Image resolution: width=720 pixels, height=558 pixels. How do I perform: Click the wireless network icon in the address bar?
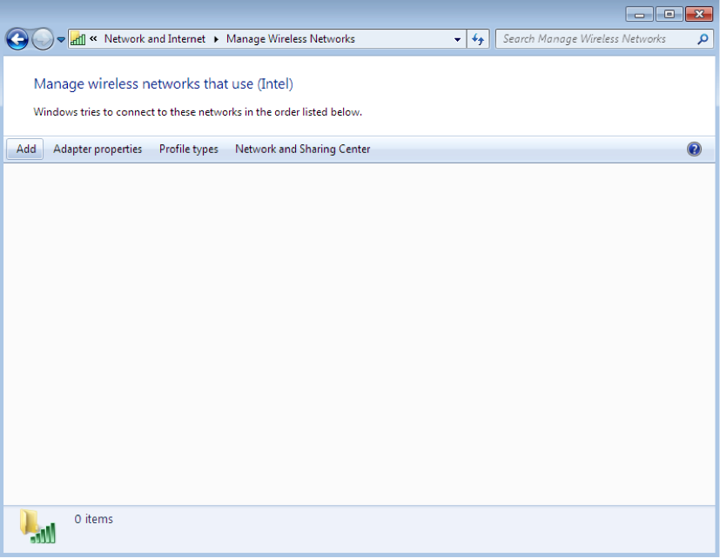click(x=78, y=38)
